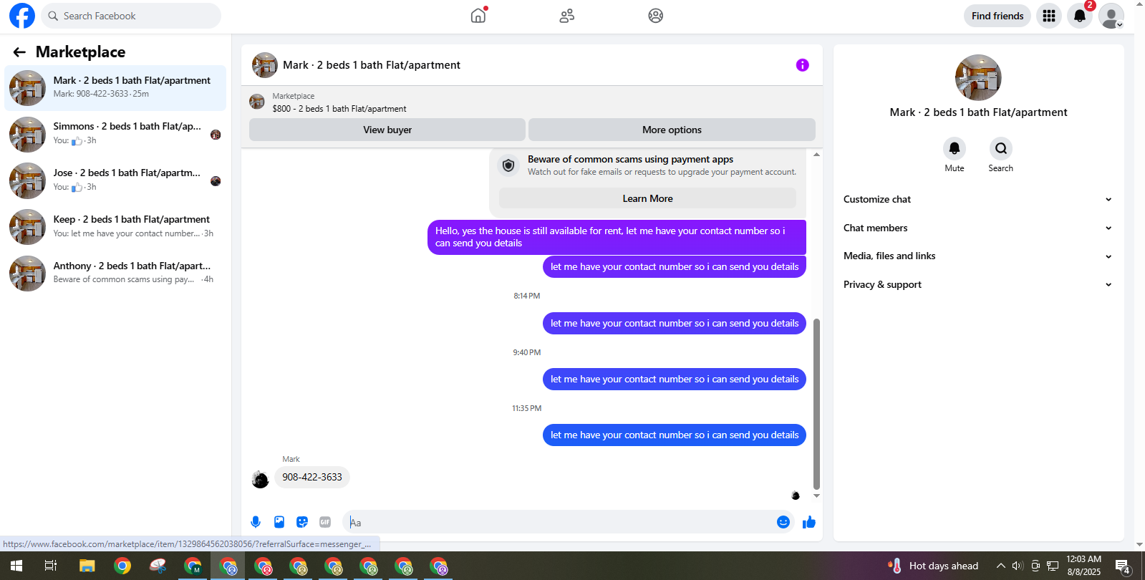Image resolution: width=1145 pixels, height=580 pixels.
Task: Open Jose apartment conversation
Action: 115,180
